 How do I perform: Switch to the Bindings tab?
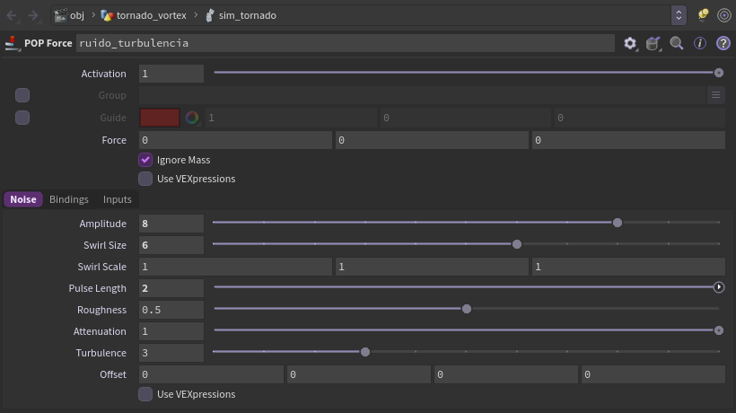69,199
